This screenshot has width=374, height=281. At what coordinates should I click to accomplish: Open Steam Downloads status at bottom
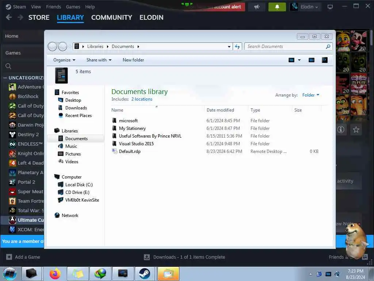(185, 257)
